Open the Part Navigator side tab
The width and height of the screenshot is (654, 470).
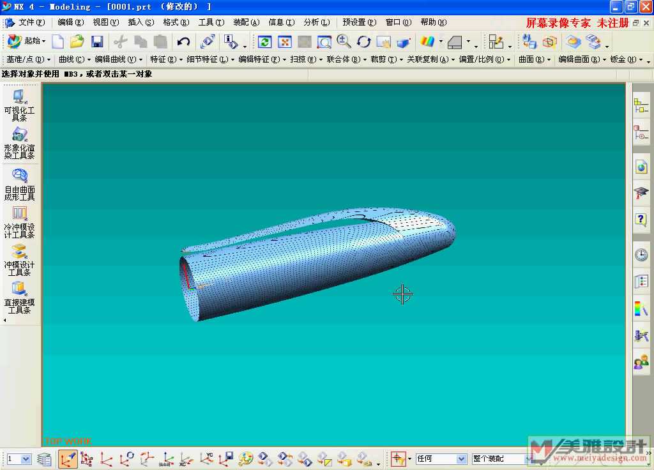coord(641,132)
